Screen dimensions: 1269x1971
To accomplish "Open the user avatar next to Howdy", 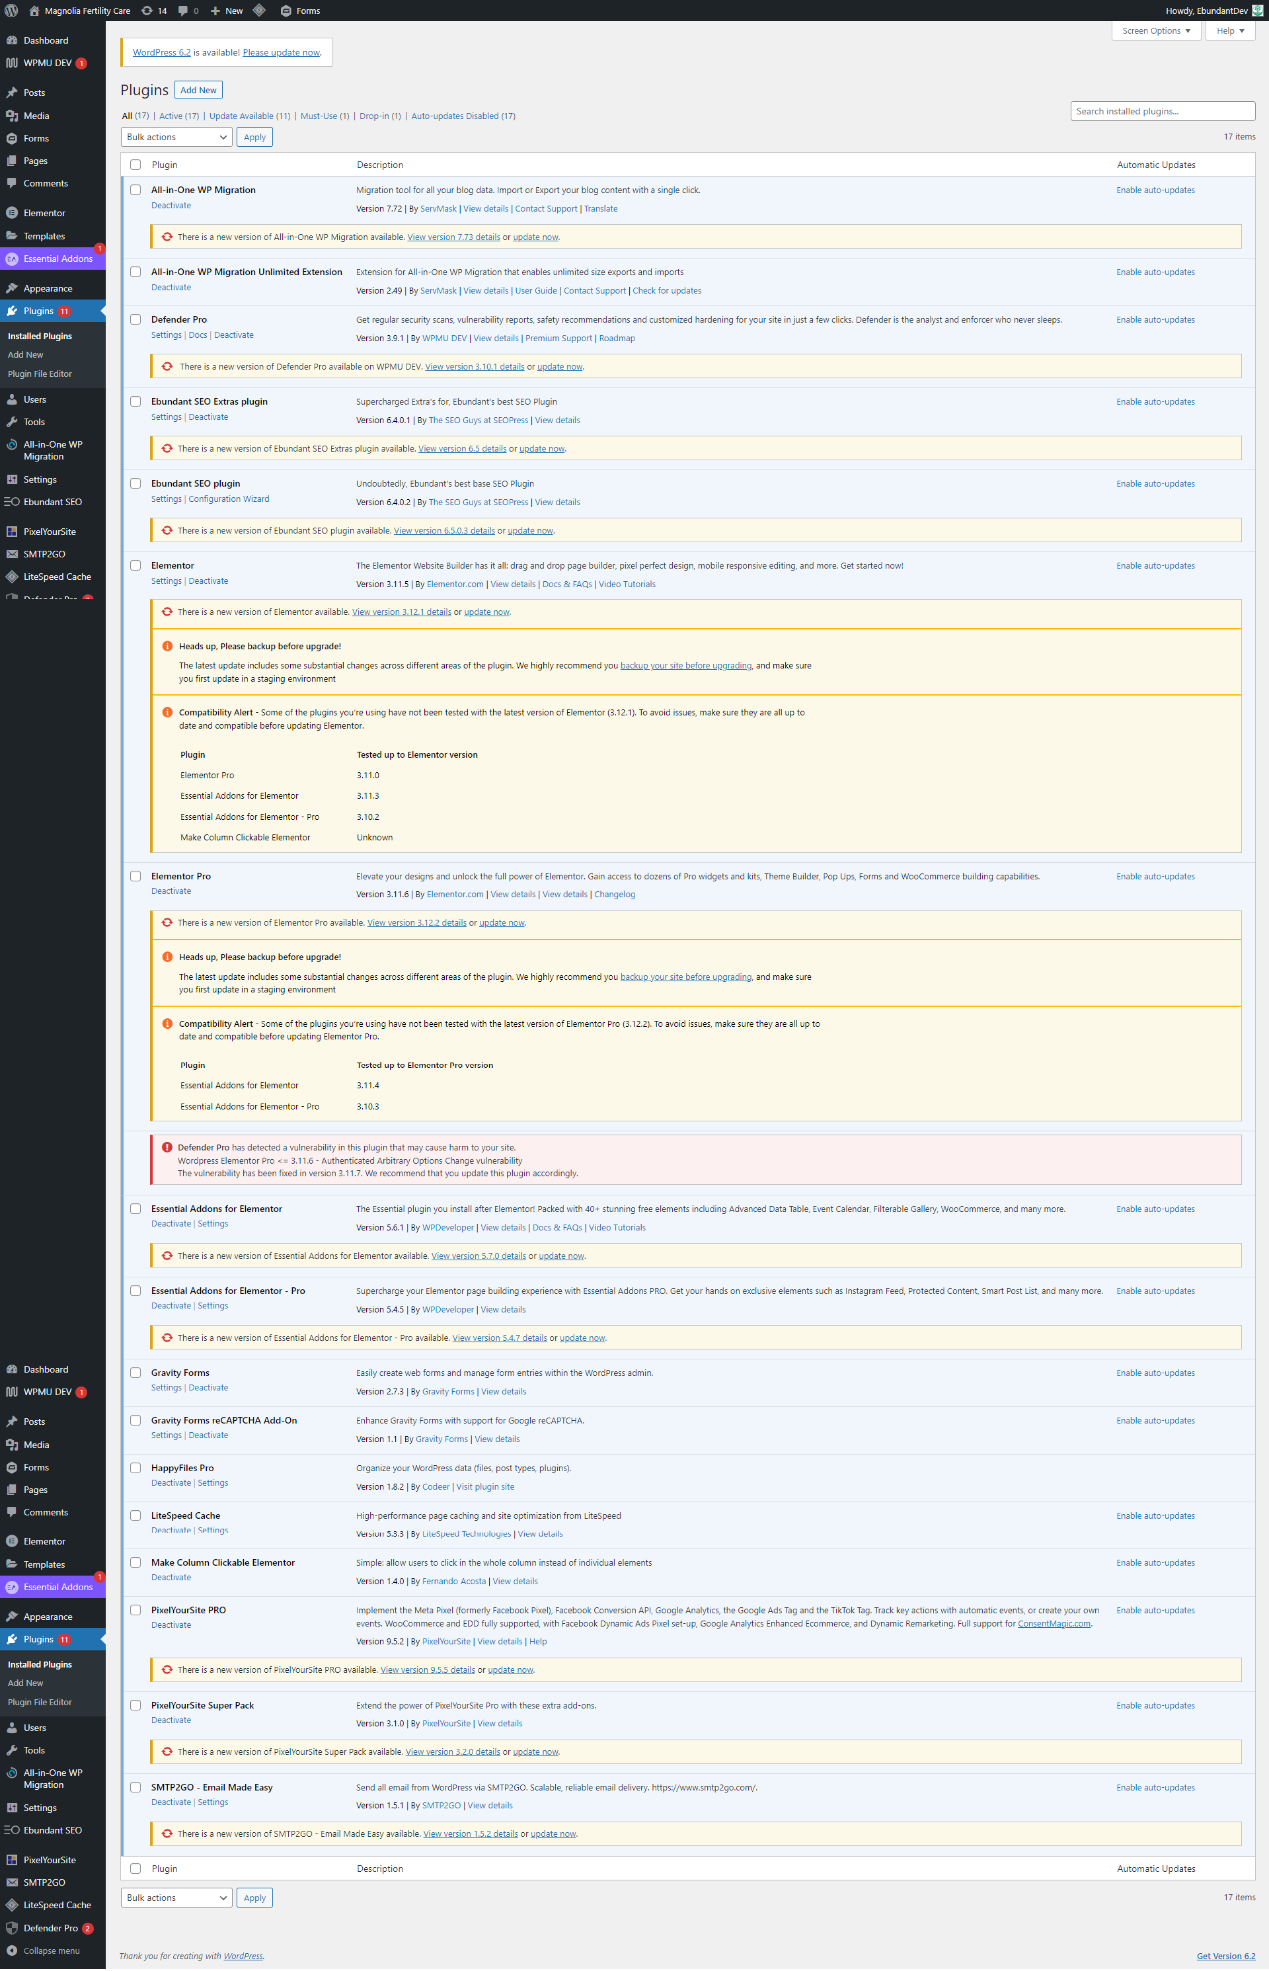I will pyautogui.click(x=1258, y=11).
